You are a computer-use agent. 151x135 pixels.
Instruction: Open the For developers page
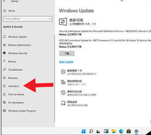(x=13, y=103)
